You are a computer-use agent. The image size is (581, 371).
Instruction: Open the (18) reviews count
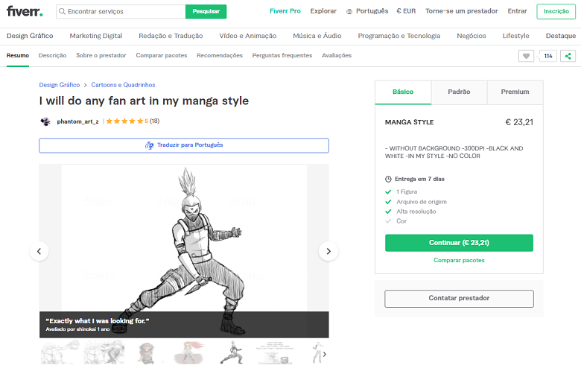[154, 121]
